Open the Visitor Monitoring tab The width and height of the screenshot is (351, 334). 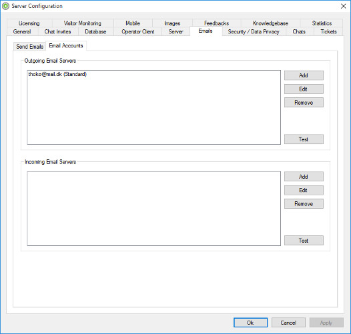click(x=83, y=23)
